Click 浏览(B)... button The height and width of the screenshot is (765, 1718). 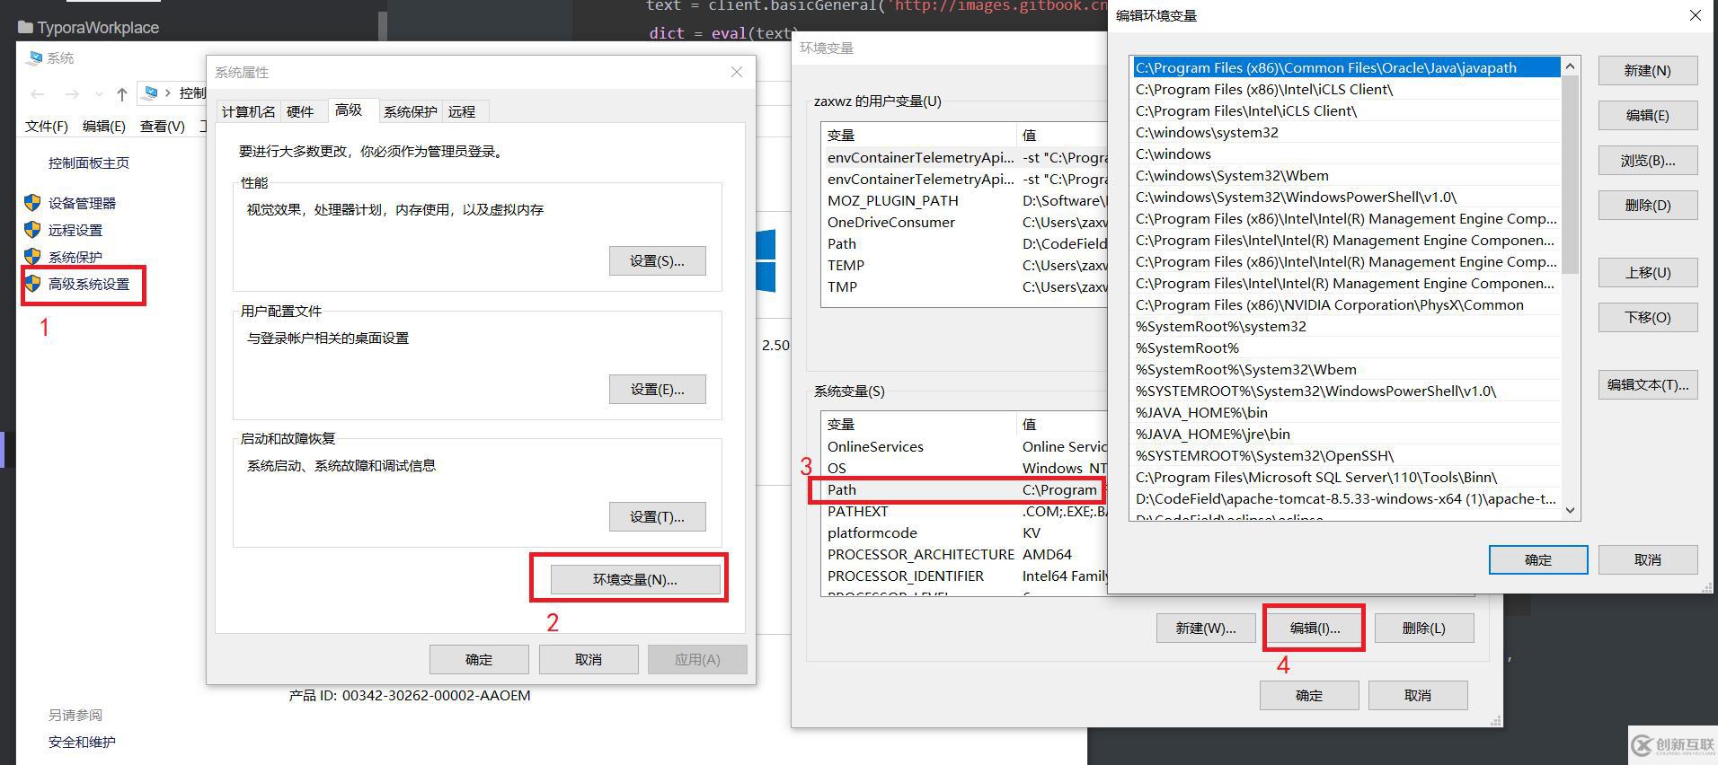pos(1648,160)
